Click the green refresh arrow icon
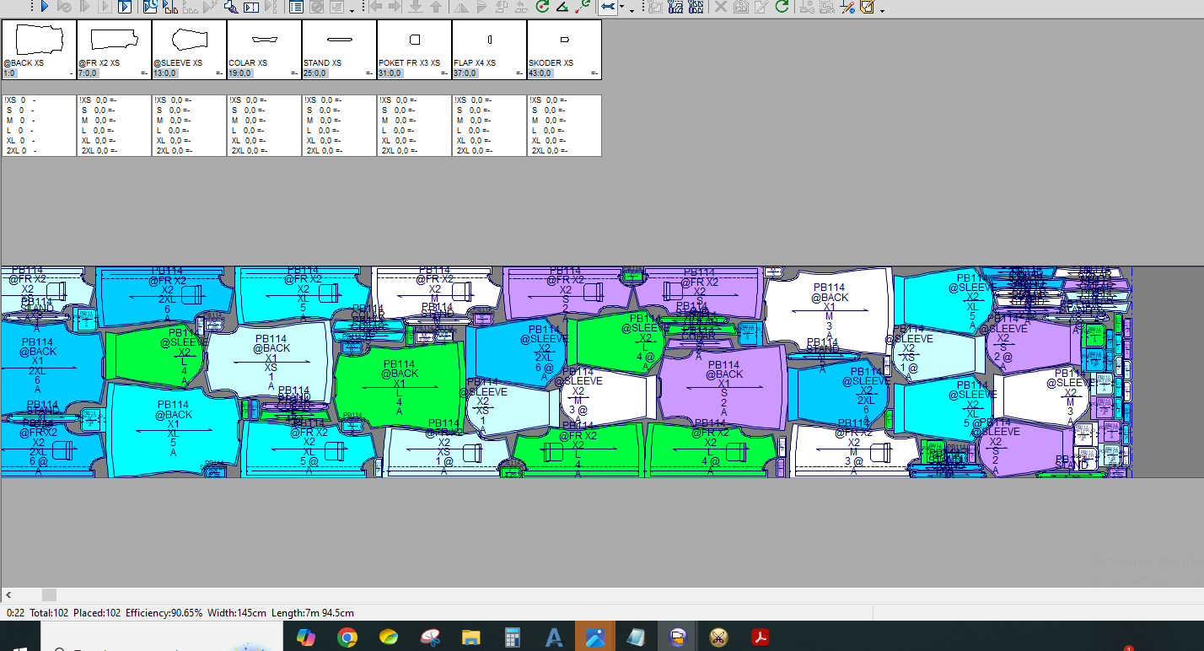Image resolution: width=1204 pixels, height=651 pixels. coord(782,7)
